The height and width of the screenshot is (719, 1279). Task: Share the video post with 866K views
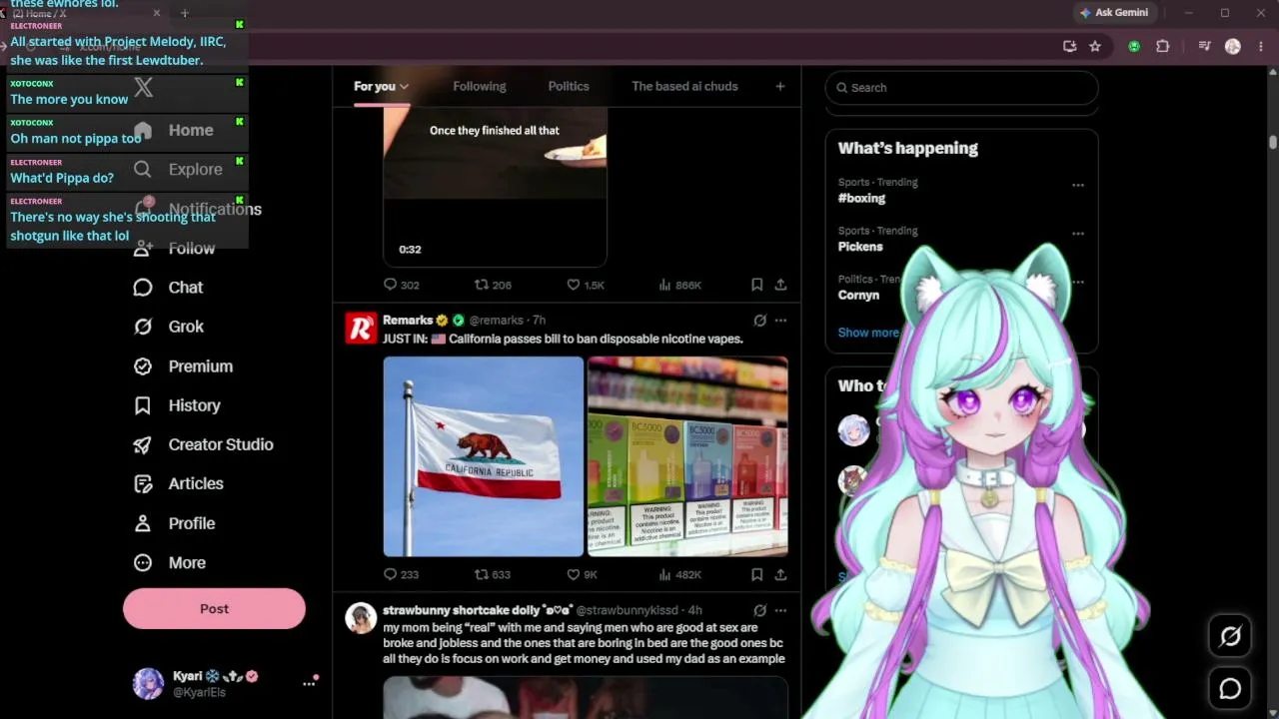point(780,285)
